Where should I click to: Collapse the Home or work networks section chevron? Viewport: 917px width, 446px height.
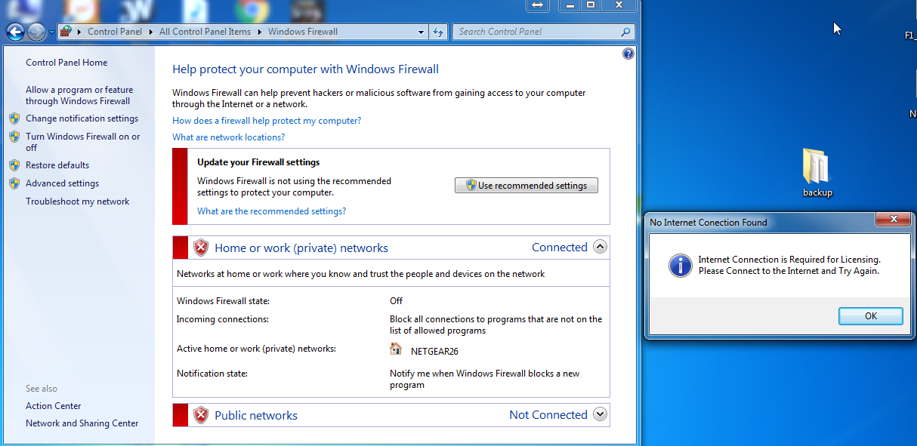point(600,247)
